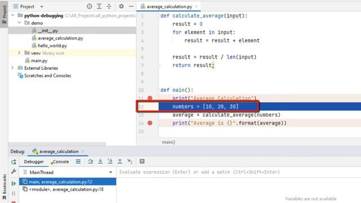Open Project panel settings gear
This screenshot has width=361, height=203.
(x=121, y=6)
